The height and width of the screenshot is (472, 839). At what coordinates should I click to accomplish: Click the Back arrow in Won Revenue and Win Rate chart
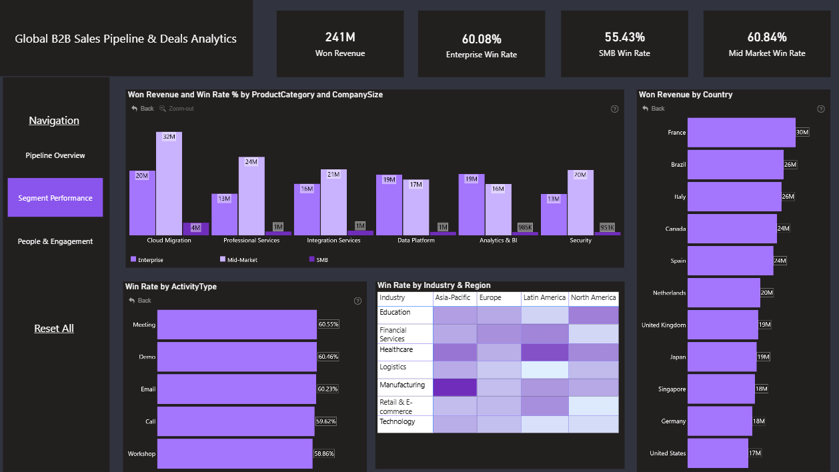(x=134, y=109)
